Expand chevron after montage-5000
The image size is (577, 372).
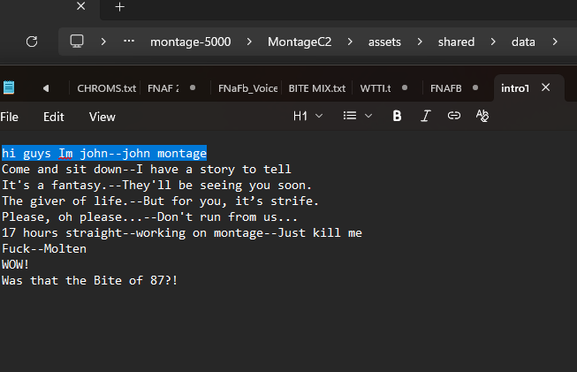(249, 42)
